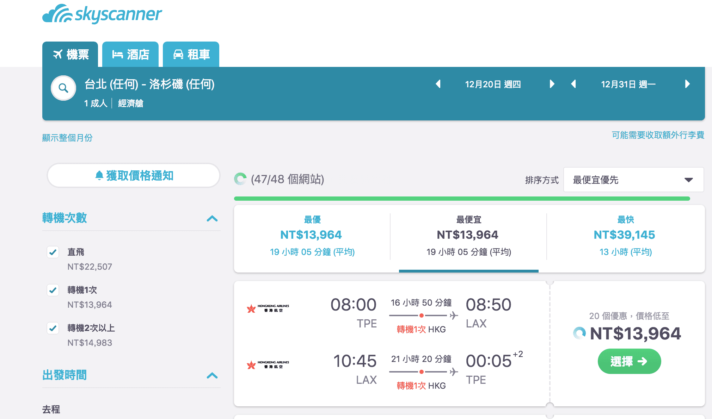This screenshot has height=419, width=712.
Task: Click the green search progress bar
Action: (x=462, y=198)
